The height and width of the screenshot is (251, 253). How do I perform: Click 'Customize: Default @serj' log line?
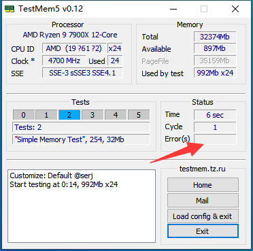coord(51,175)
